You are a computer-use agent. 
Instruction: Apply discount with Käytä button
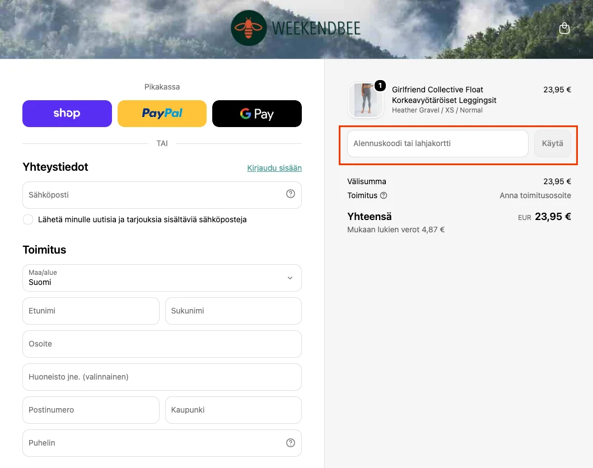coord(552,144)
